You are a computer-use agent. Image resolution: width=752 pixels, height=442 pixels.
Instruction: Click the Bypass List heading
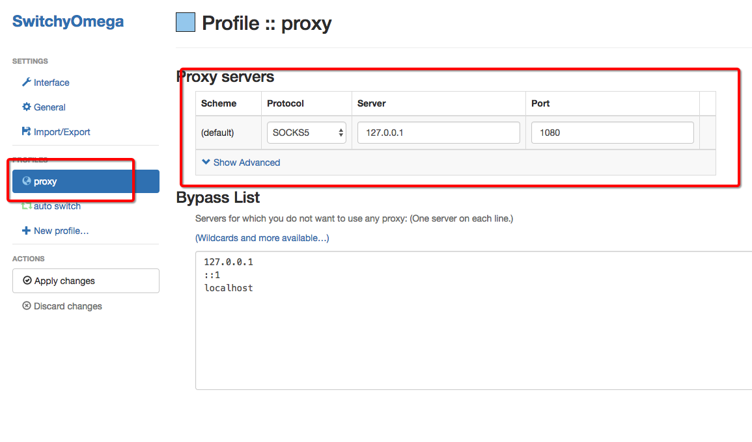217,198
